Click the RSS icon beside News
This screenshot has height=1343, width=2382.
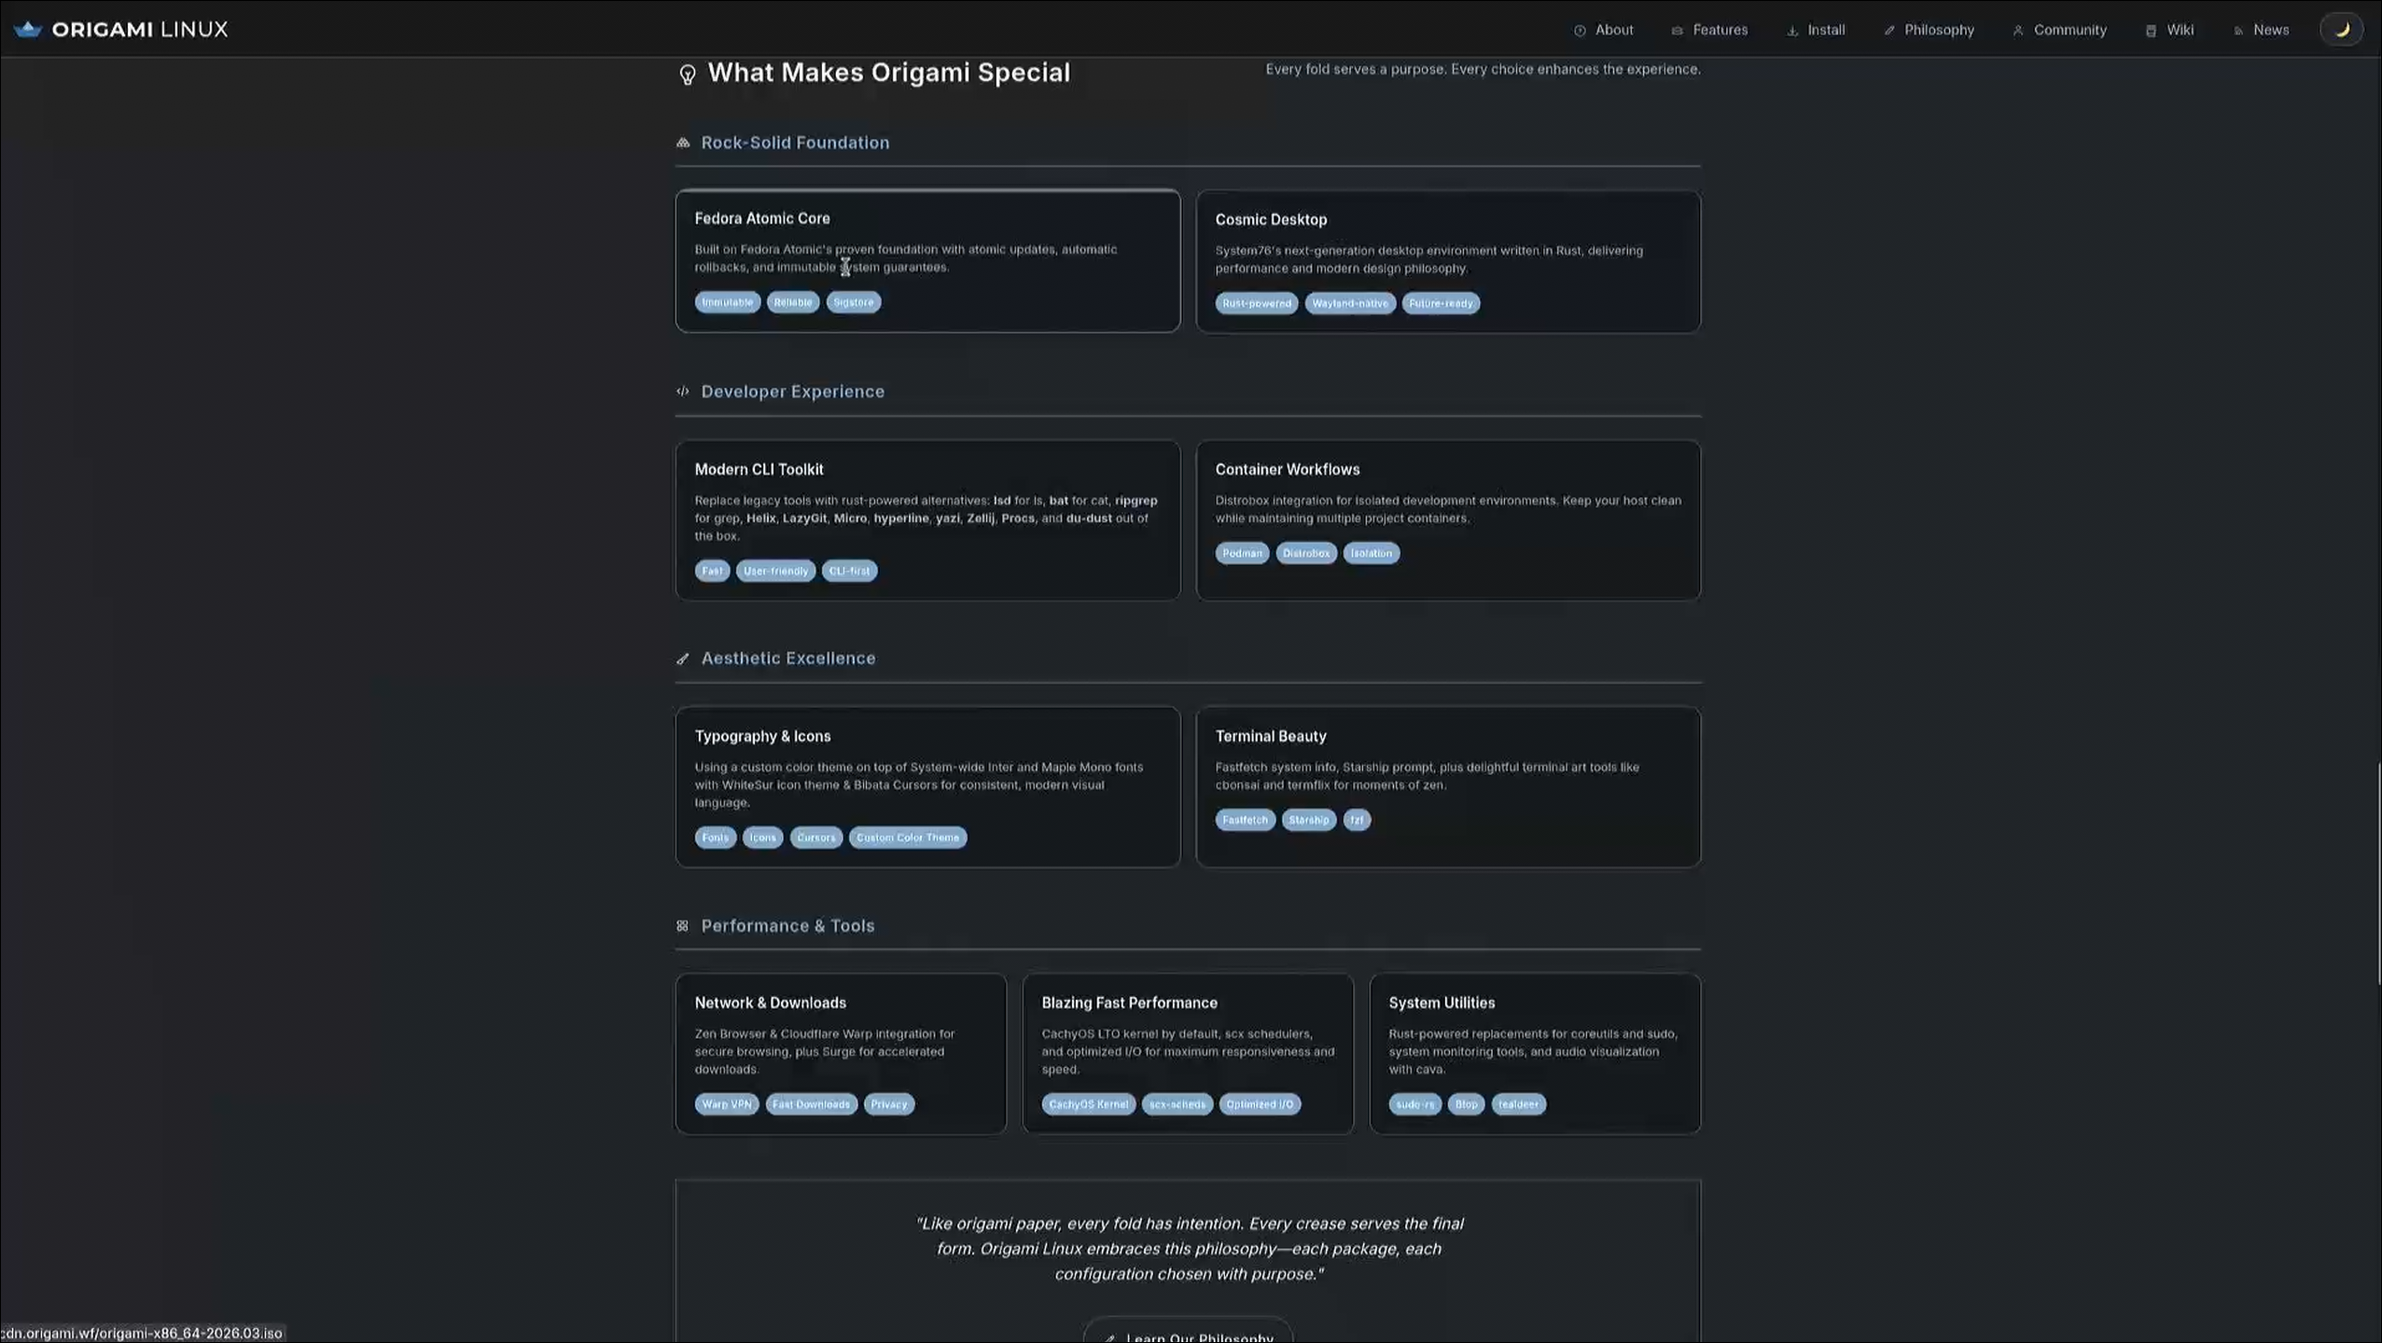(2238, 31)
